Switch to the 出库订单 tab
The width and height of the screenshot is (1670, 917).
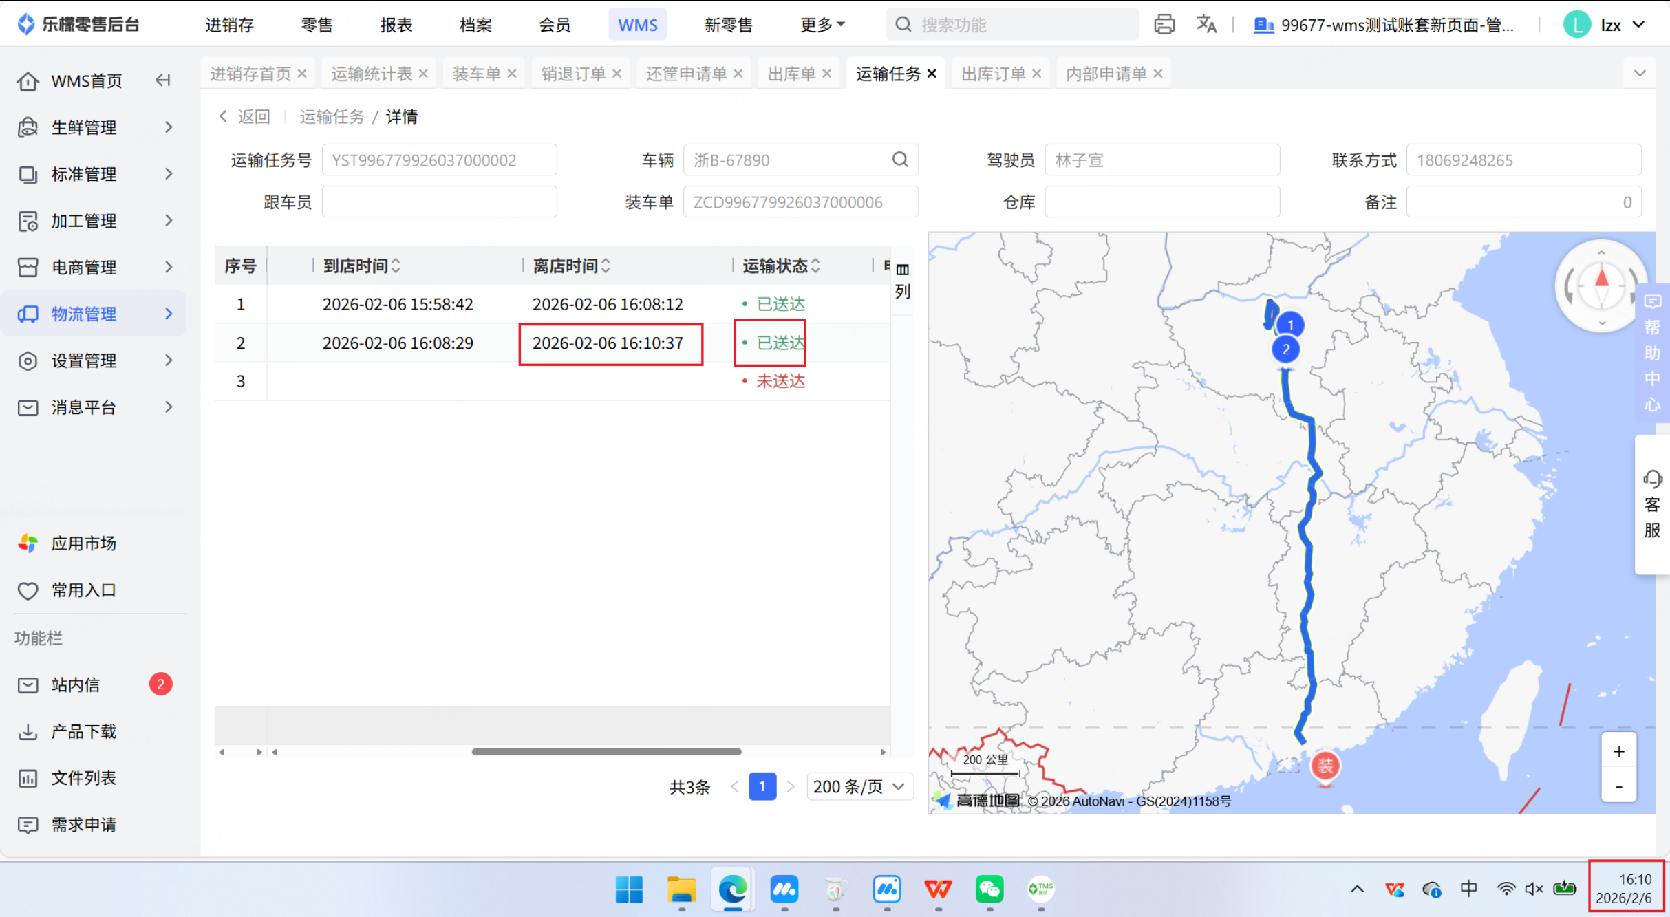tap(993, 74)
